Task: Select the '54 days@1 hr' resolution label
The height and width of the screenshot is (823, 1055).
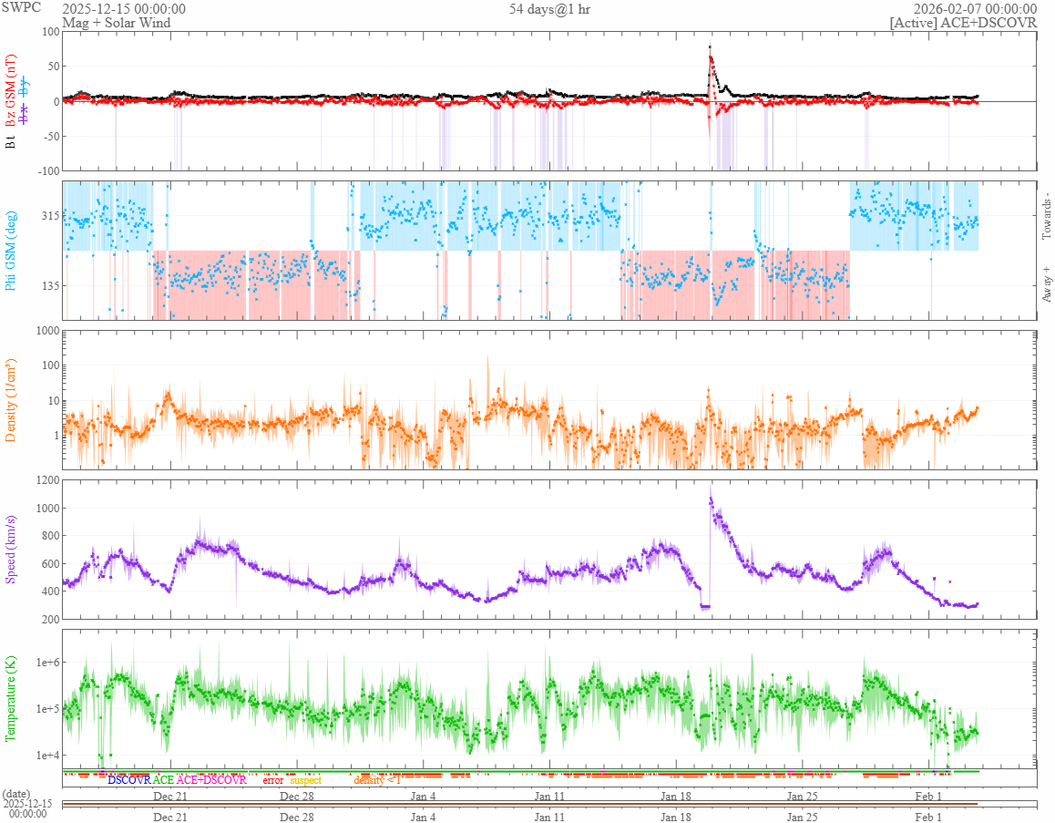Action: pos(549,9)
